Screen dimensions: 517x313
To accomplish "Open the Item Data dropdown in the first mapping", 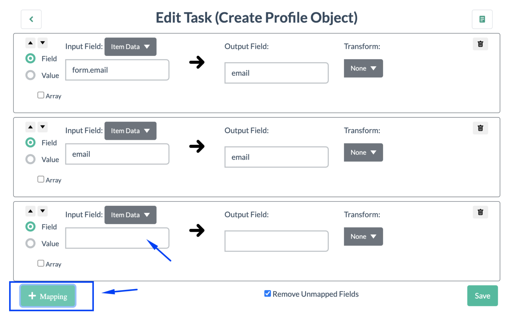I will coord(130,47).
